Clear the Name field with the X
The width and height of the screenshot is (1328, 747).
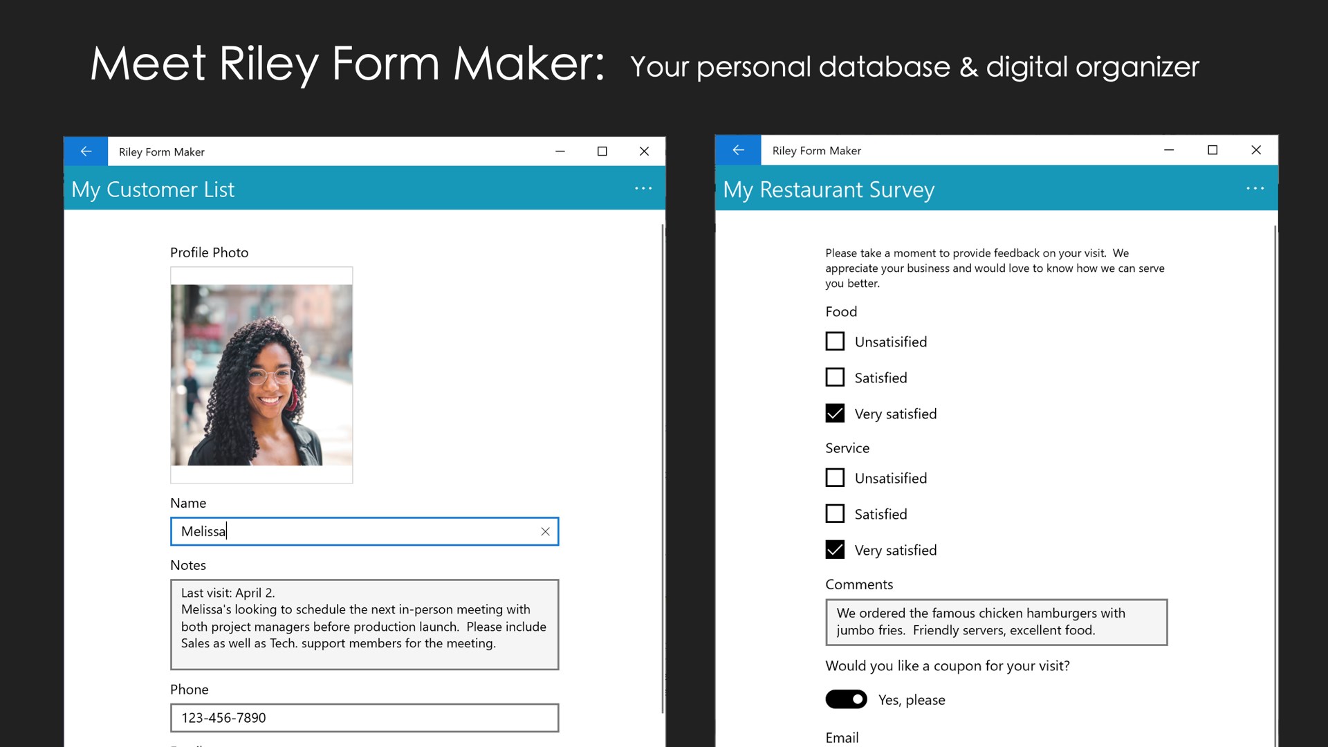point(545,531)
